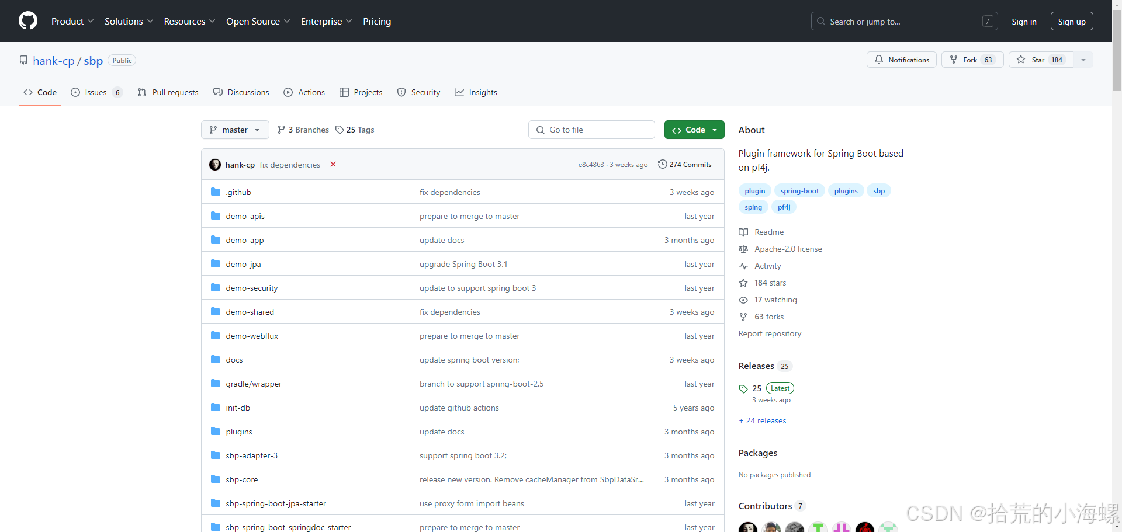Click the Pricing link
Viewport: 1122px width, 532px height.
[377, 21]
